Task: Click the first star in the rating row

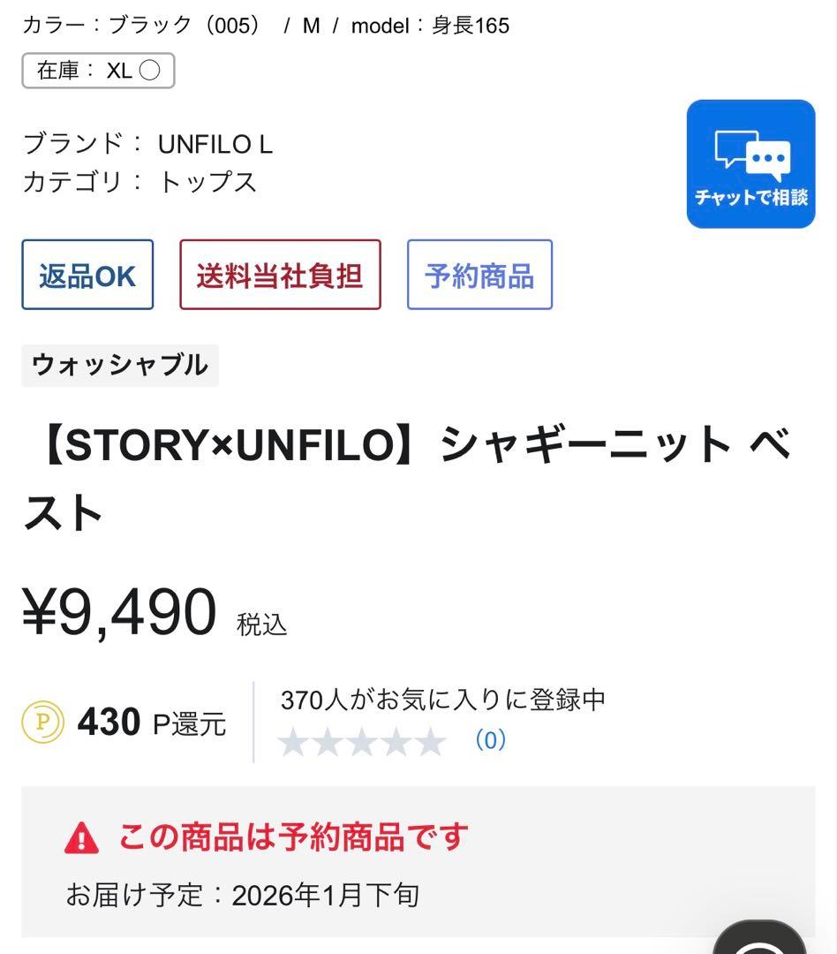Action: [x=295, y=740]
